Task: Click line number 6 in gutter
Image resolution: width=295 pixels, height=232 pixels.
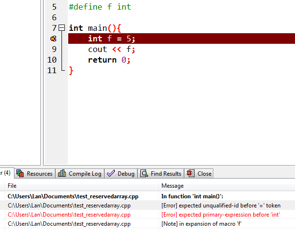Action: pos(54,17)
